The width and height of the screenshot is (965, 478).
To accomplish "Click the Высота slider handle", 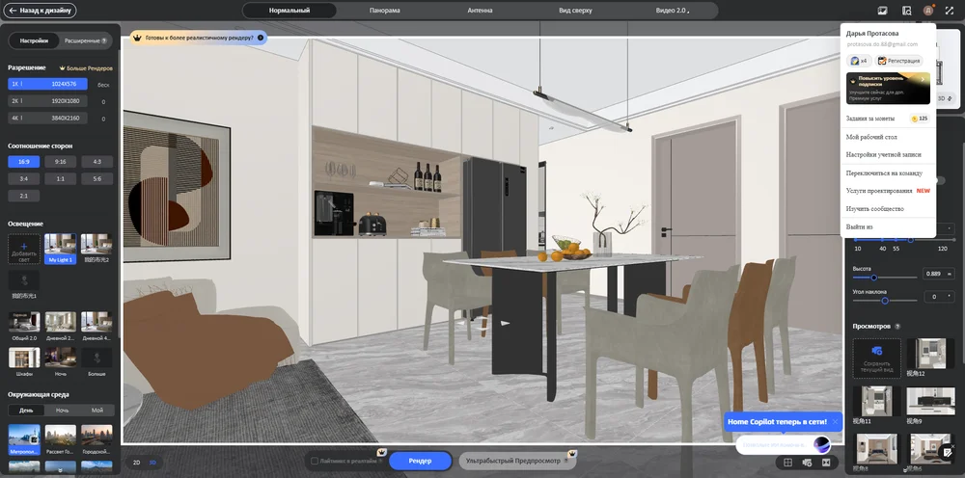I will 874,278.
